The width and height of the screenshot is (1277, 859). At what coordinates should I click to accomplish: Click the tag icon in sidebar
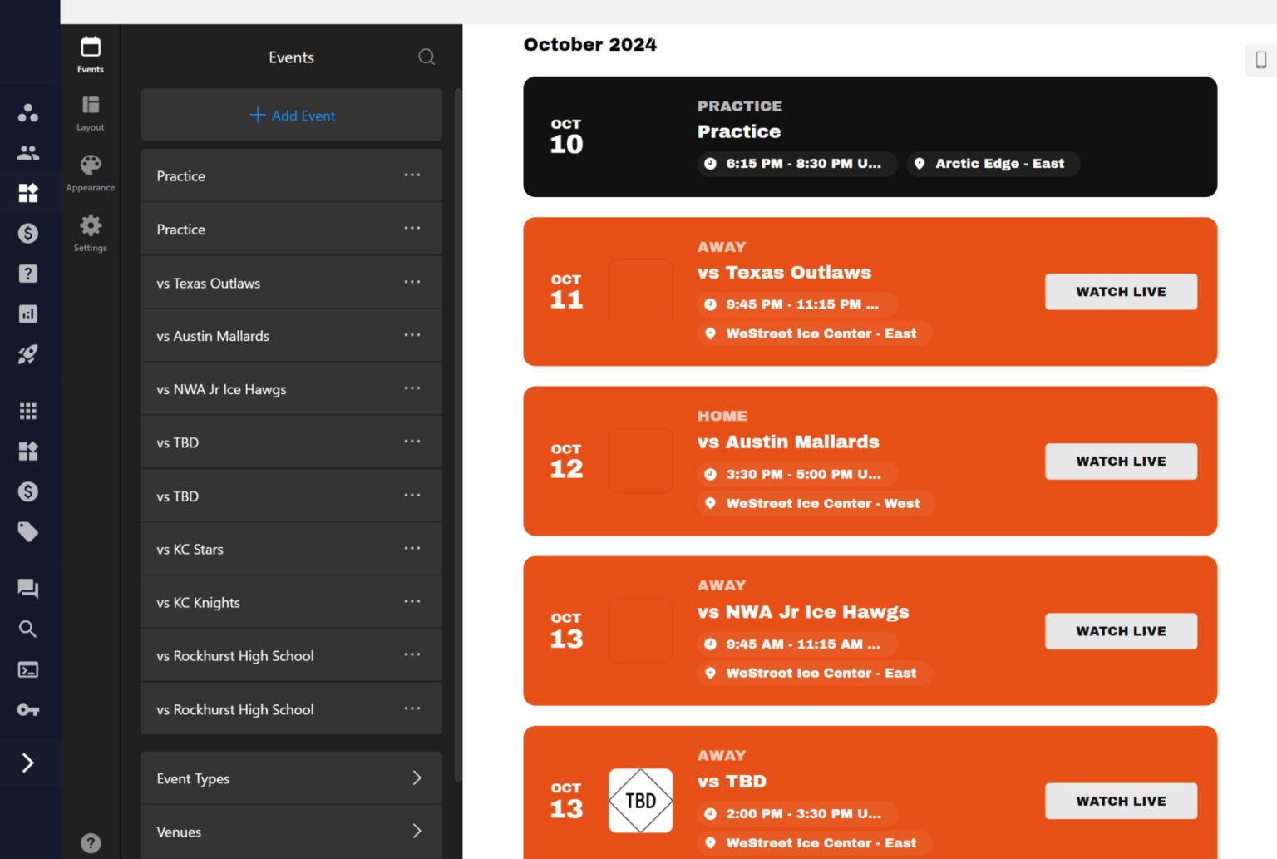[x=28, y=531]
